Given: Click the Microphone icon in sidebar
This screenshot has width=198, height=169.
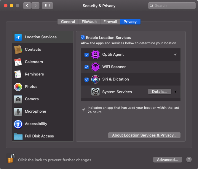Looking at the screenshot, I should (18, 111).
